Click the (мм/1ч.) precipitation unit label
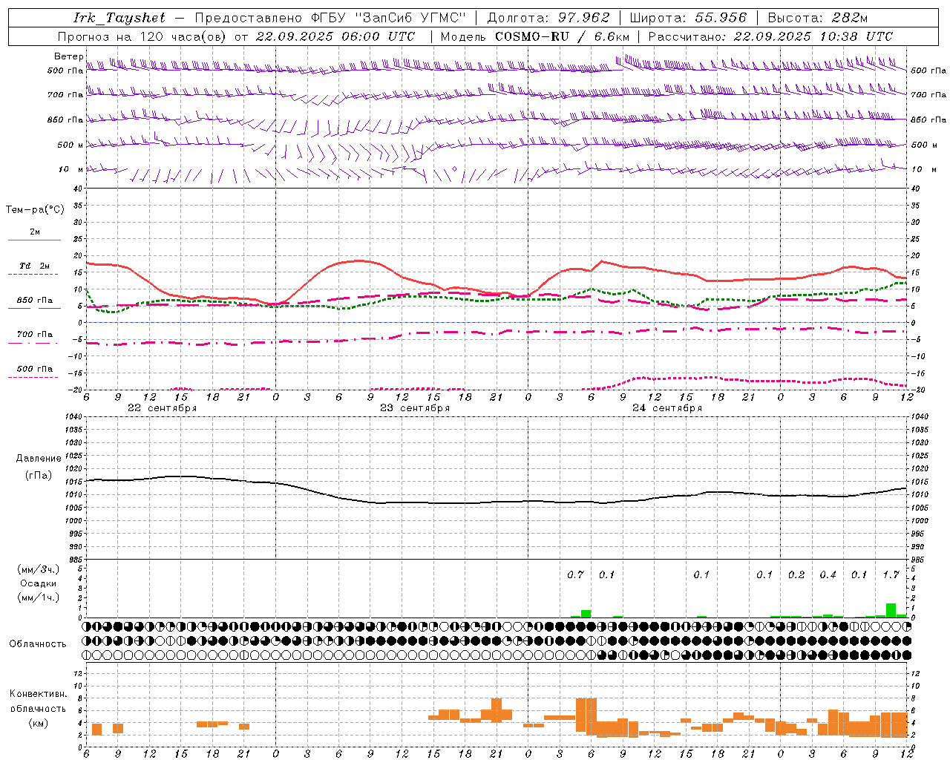 (38, 597)
